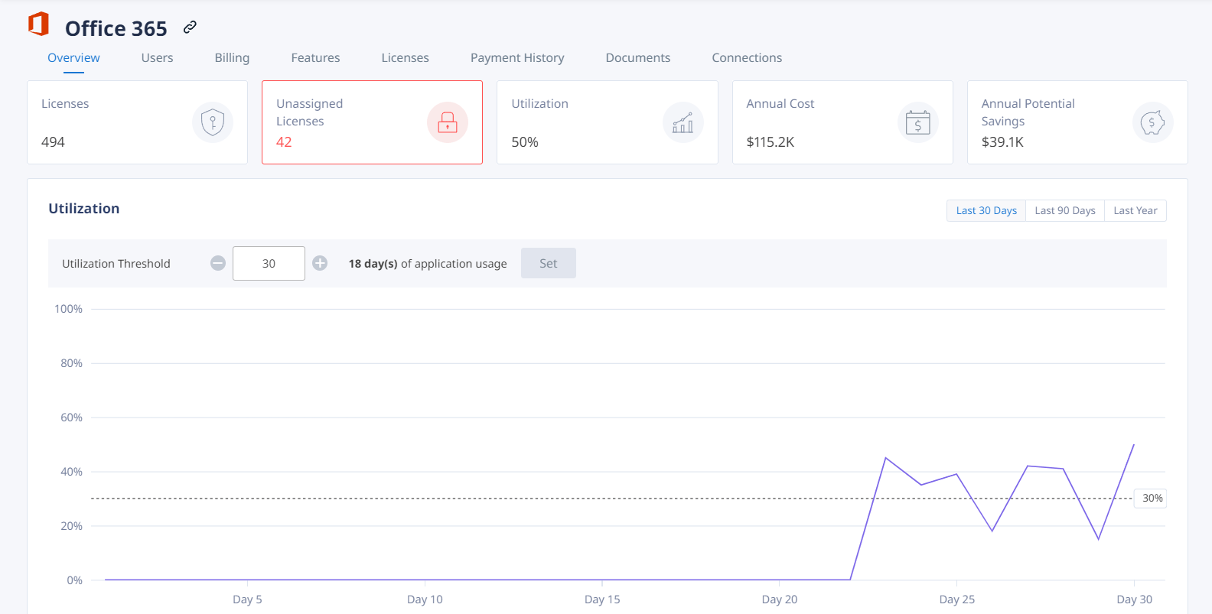This screenshot has width=1212, height=614.
Task: Copy link using chain icon beside title
Action: click(190, 28)
